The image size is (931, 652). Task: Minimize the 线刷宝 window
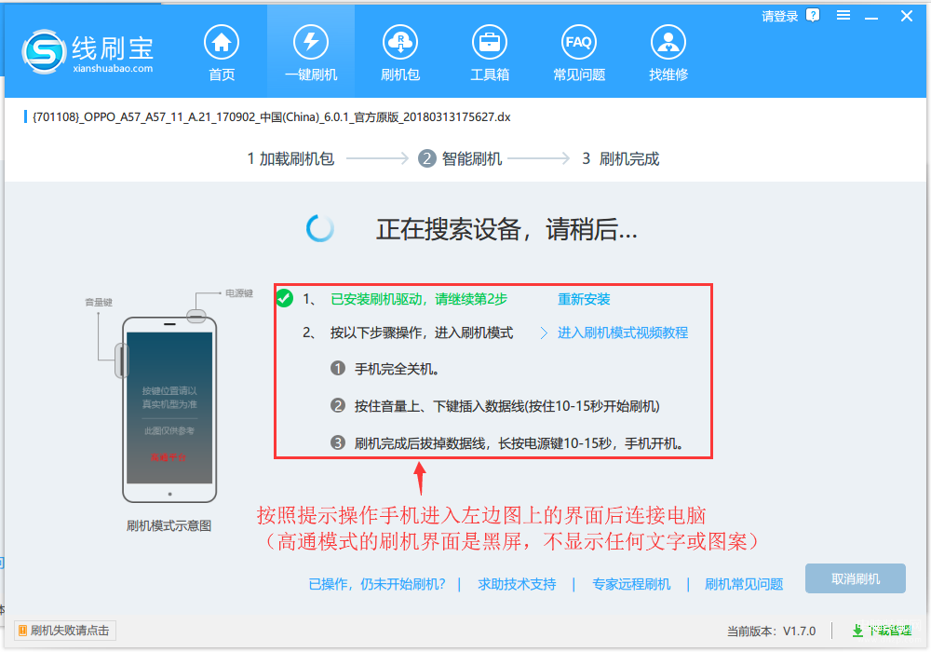click(871, 17)
